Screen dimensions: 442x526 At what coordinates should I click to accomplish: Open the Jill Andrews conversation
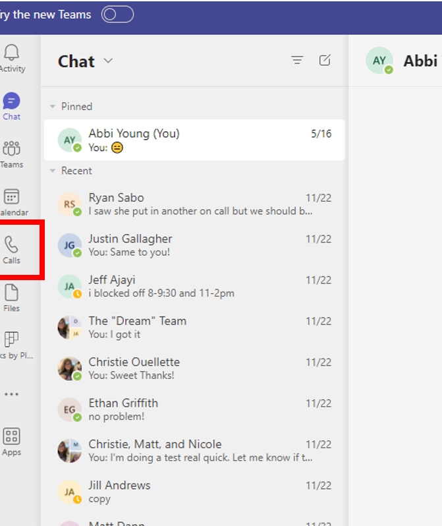pyautogui.click(x=194, y=492)
